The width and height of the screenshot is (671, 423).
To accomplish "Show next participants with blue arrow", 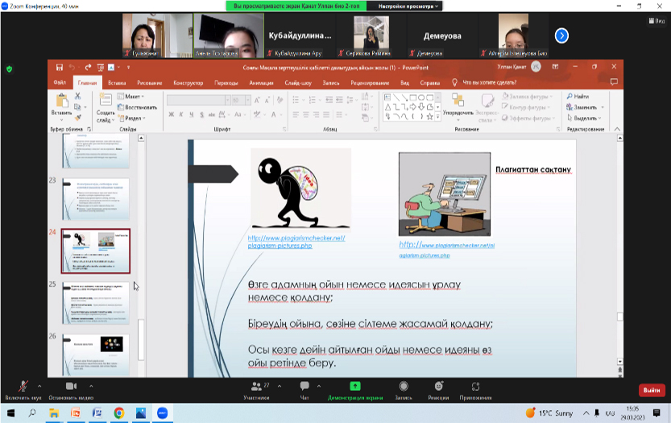I will pos(561,35).
